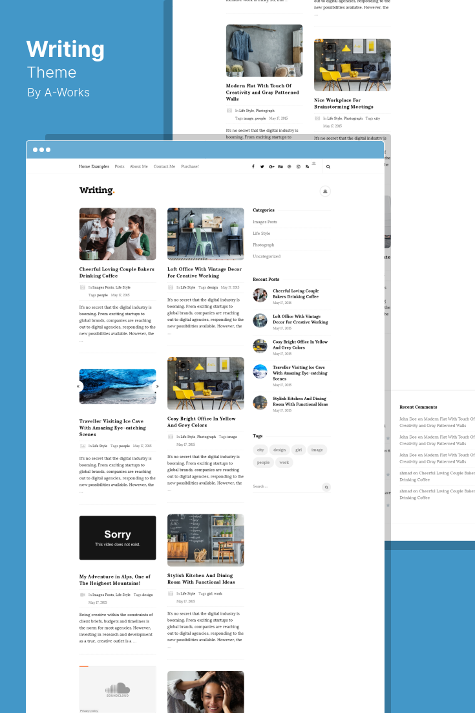475x713 pixels.
Task: Click the Sorry video placeholder
Action: (x=118, y=538)
